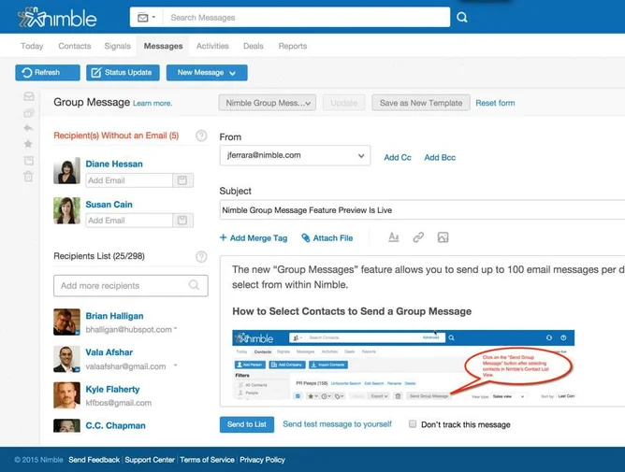Click the star icon in left sidebar
Screen dimensions: 625x472
[29, 144]
